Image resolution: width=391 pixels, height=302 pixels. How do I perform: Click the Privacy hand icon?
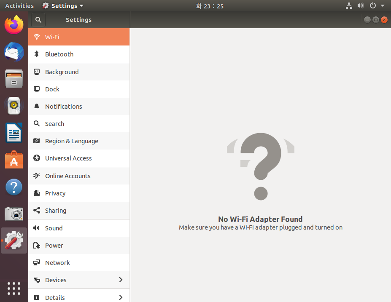(37, 193)
